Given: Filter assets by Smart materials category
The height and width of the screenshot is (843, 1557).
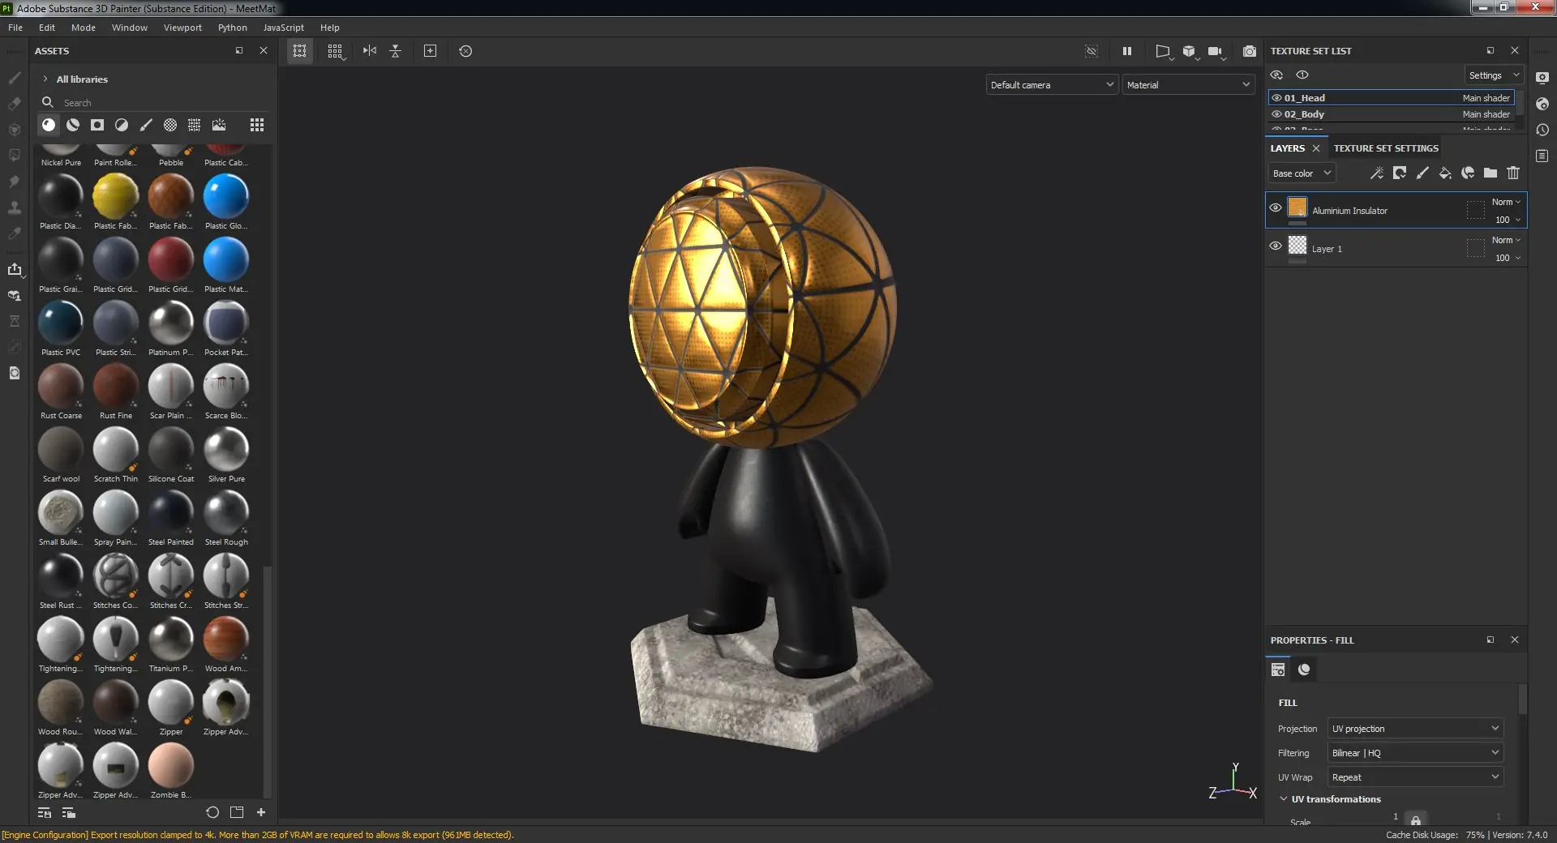Looking at the screenshot, I should pos(73,125).
